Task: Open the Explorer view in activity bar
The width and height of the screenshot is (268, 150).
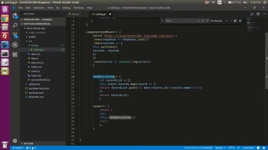Action: tap(15, 16)
